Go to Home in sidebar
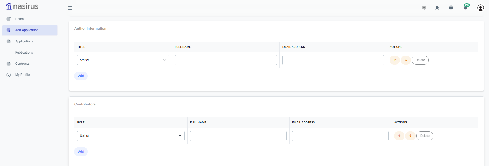489x166 pixels. (19, 19)
